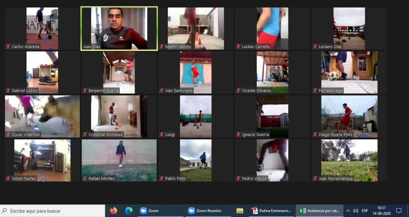Click Carlos Aravena's muted microphone icon

click(x=8, y=47)
